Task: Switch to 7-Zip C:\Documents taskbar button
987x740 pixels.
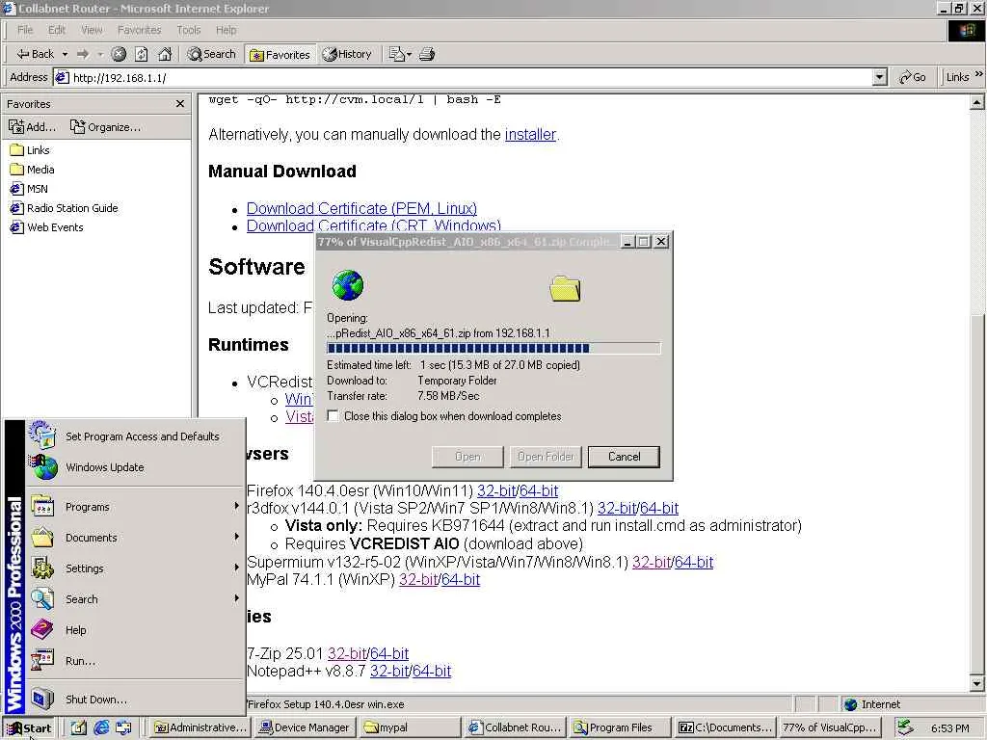Action: 725,727
